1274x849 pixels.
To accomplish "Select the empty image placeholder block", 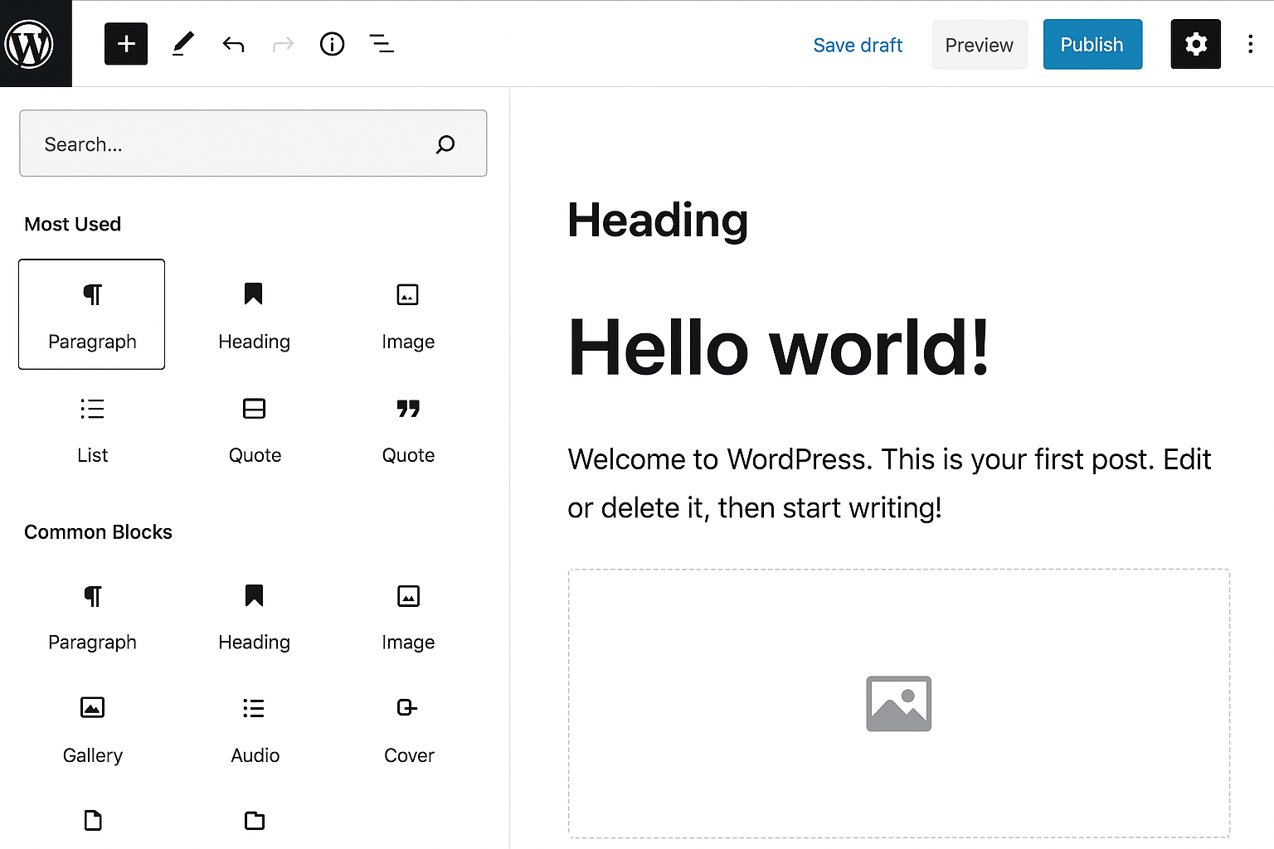I will pos(898,703).
